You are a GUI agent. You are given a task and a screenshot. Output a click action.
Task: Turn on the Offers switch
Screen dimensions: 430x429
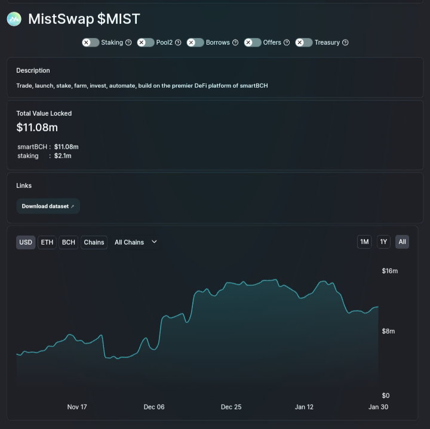pyautogui.click(x=253, y=42)
